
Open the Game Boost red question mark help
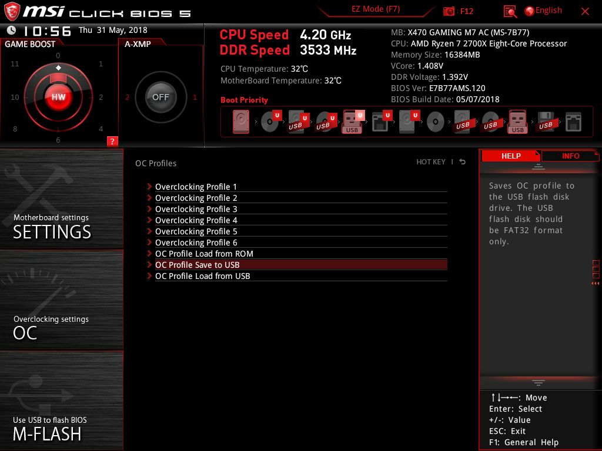[x=112, y=141]
